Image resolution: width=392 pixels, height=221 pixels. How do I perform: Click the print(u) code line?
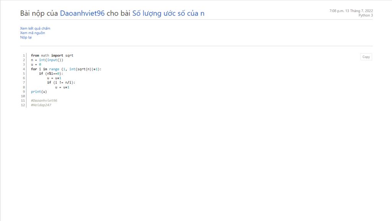tap(39, 92)
